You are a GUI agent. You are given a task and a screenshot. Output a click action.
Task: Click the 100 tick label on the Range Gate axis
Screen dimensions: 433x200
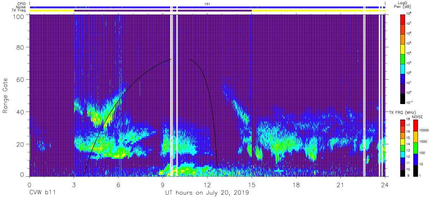tap(19, 17)
